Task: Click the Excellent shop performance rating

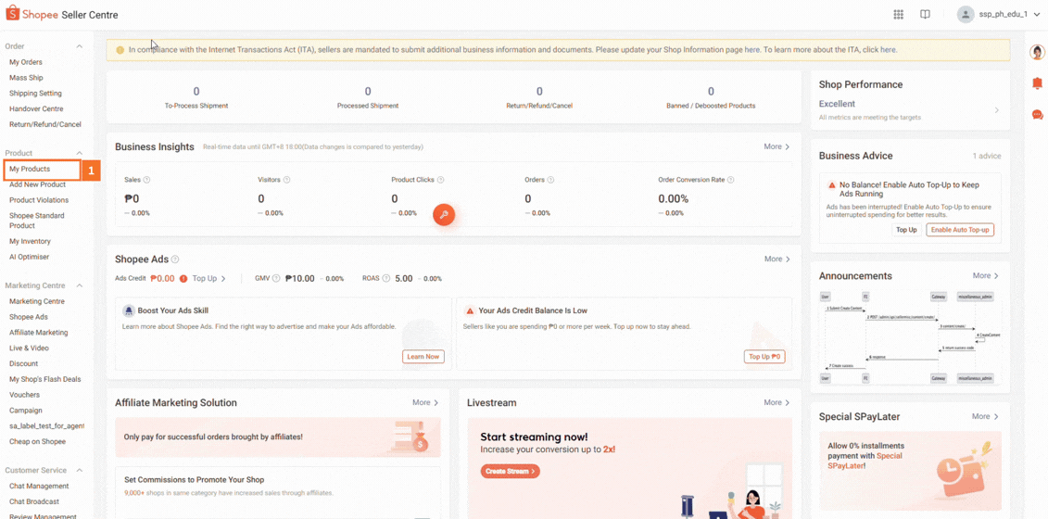Action: (837, 104)
